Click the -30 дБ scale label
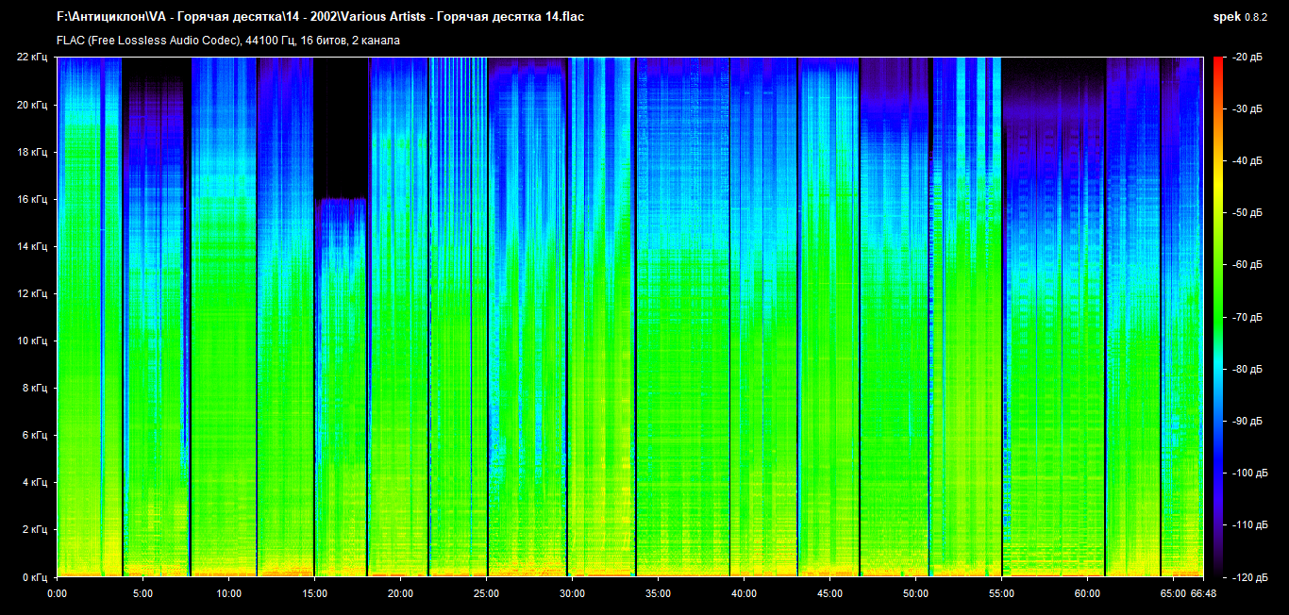The image size is (1289, 615). (x=1246, y=109)
